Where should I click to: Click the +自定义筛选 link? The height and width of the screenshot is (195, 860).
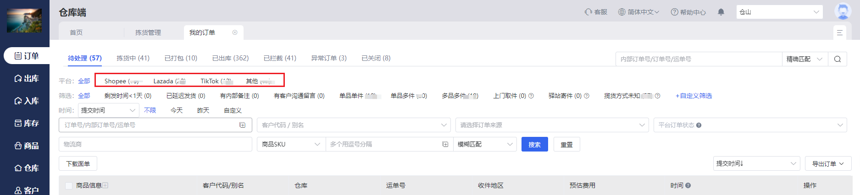(x=694, y=96)
